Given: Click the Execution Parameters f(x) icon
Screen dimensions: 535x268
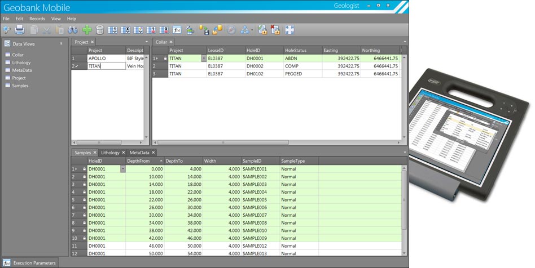Looking at the screenshot, I should 6,263.
